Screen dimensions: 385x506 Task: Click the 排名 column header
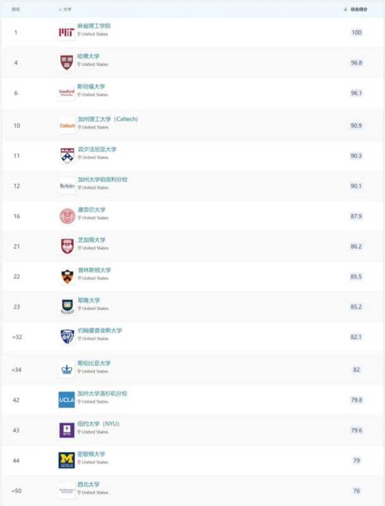[x=16, y=9]
